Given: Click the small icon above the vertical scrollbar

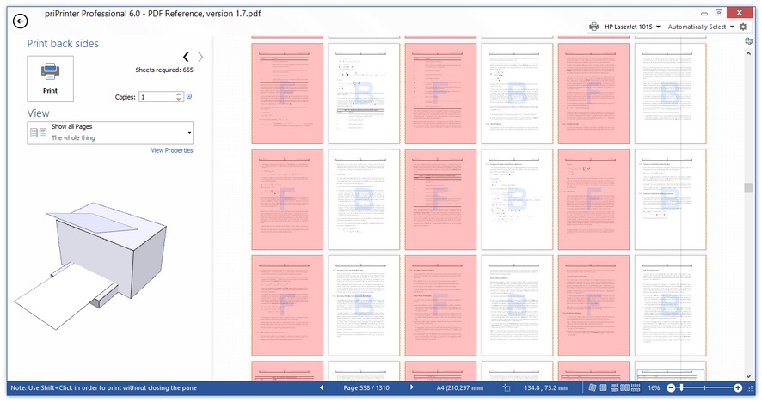Looking at the screenshot, I should pyautogui.click(x=748, y=41).
